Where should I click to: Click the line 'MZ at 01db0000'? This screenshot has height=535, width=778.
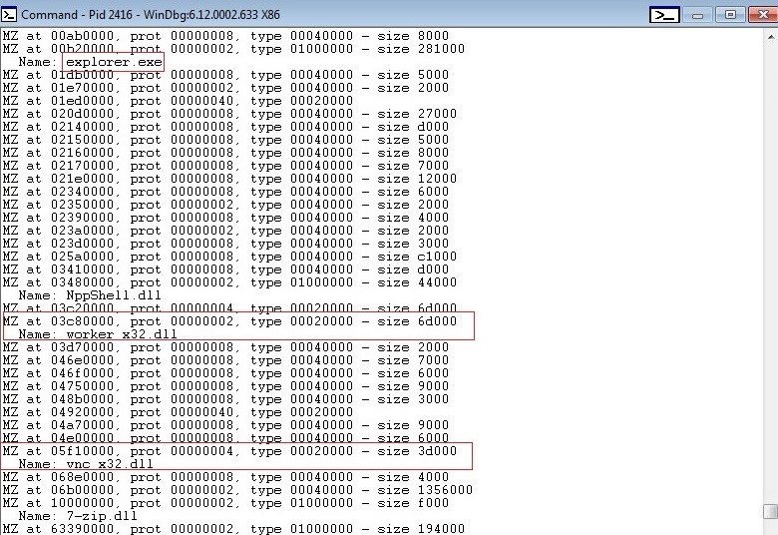[x=225, y=75]
